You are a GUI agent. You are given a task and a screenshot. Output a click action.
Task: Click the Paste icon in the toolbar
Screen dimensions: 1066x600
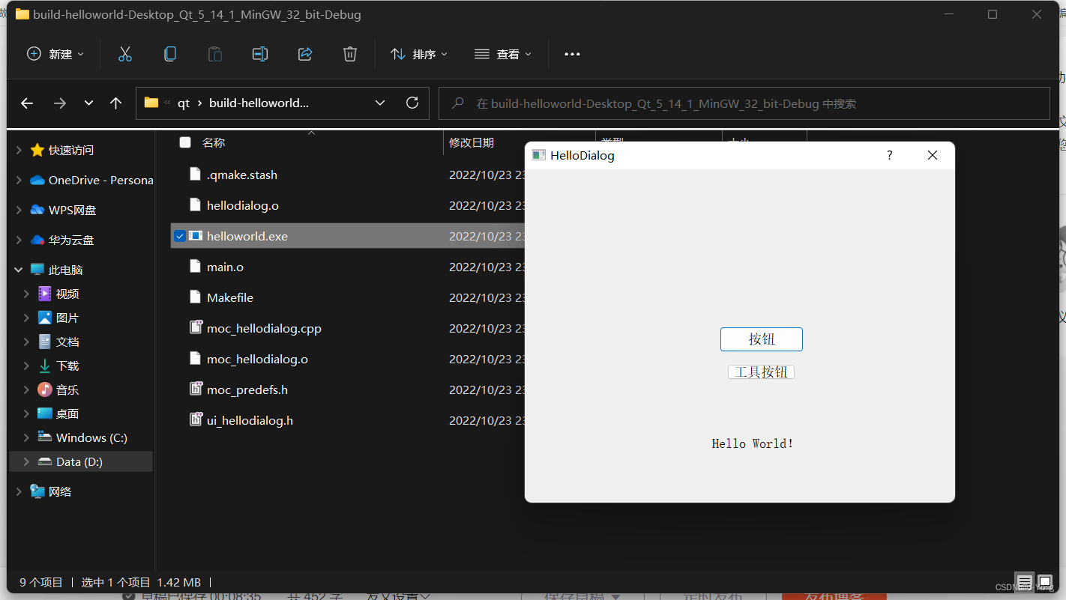(x=214, y=53)
